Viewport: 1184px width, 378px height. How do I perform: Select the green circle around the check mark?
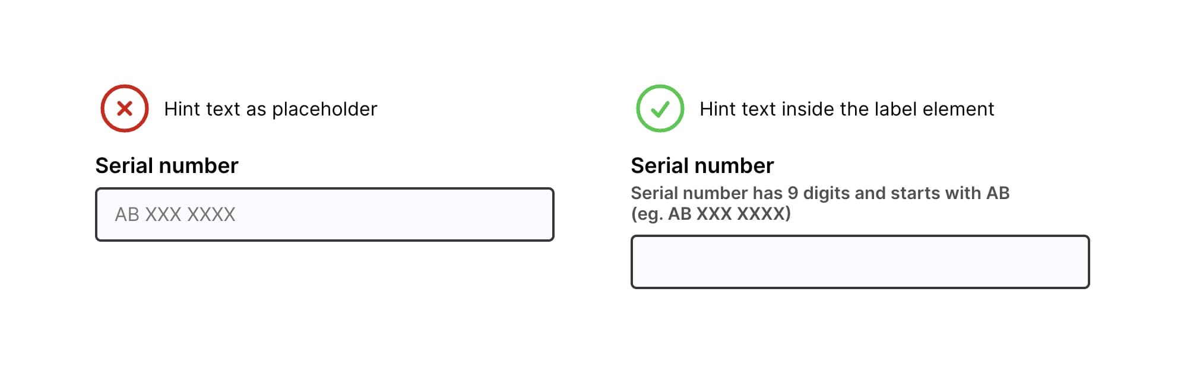[x=659, y=89]
